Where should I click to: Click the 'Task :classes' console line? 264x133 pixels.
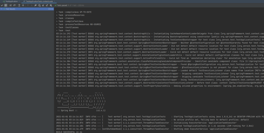click(65, 18)
